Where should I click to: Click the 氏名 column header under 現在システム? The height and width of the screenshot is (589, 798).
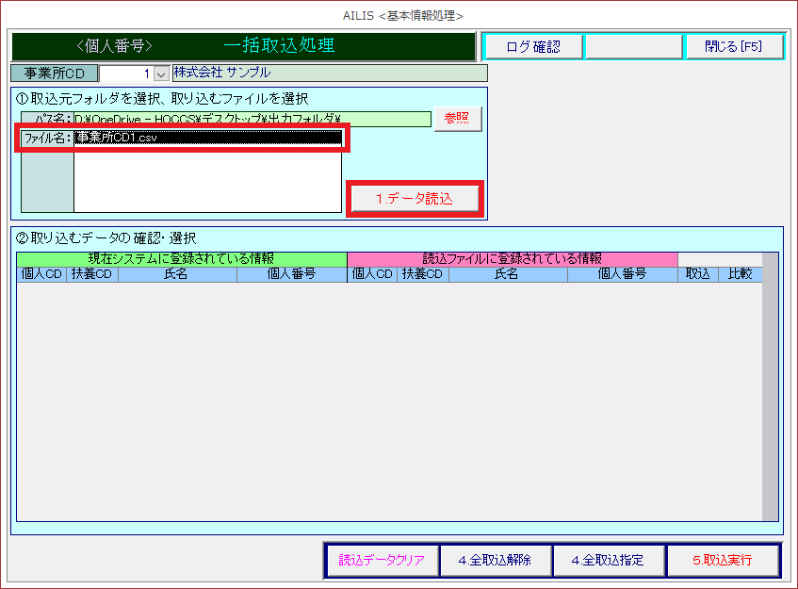pyautogui.click(x=177, y=275)
